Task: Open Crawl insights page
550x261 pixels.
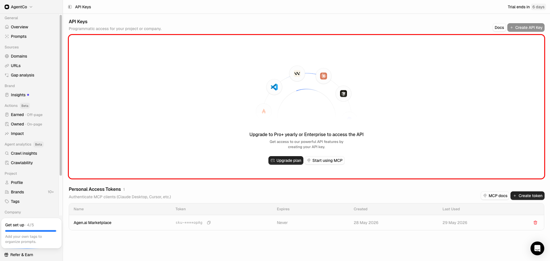Action: click(24, 153)
